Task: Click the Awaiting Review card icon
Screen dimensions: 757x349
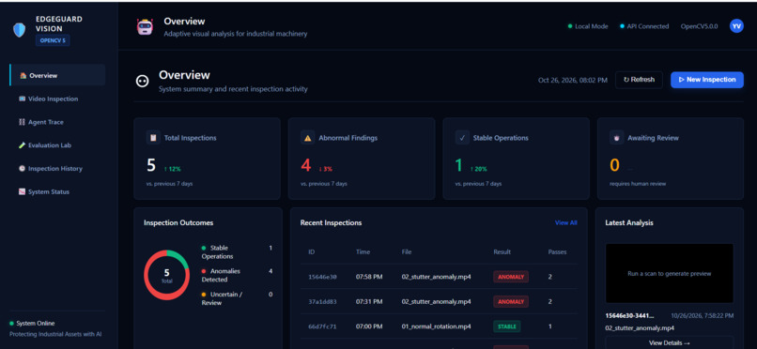Action: click(616, 138)
